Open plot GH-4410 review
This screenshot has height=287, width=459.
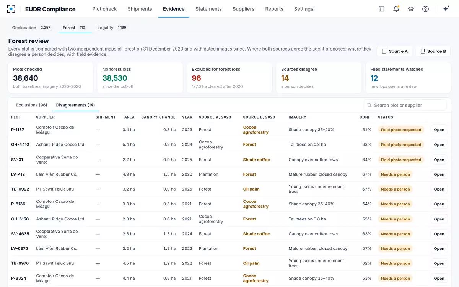tap(439, 145)
